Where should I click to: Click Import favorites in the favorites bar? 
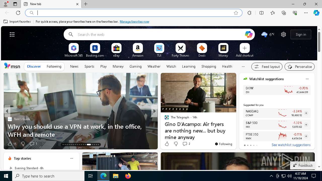[17, 22]
